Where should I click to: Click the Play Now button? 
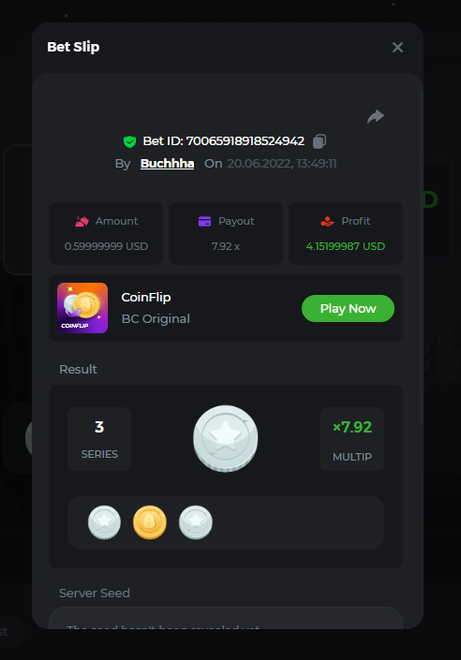[x=348, y=309]
